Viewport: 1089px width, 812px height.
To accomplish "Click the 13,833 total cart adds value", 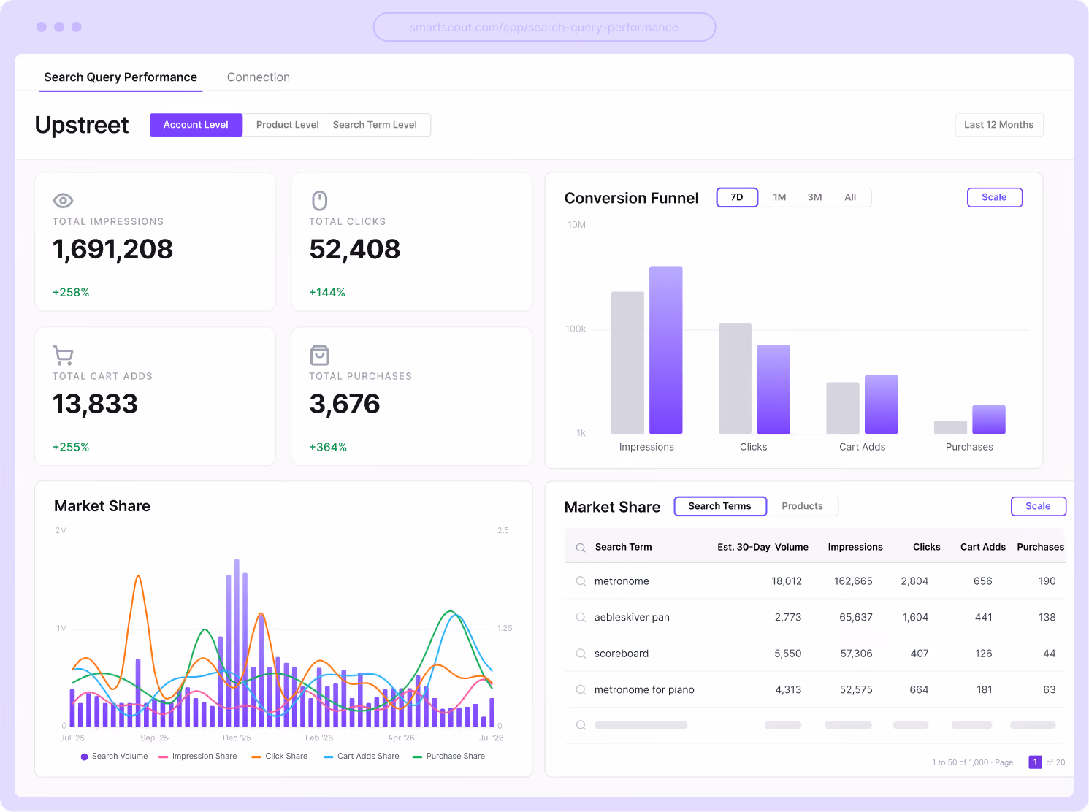I will click(95, 405).
